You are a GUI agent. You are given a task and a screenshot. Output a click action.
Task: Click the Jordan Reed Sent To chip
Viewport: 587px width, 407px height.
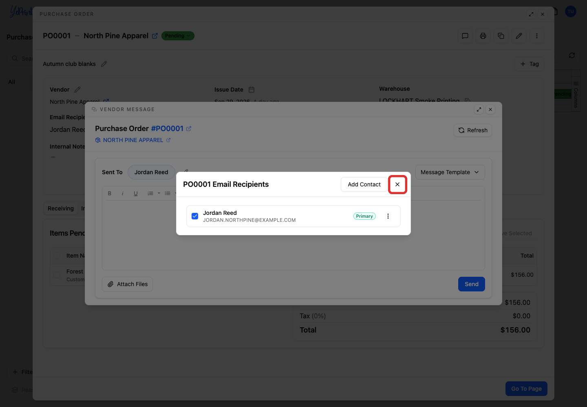point(151,172)
